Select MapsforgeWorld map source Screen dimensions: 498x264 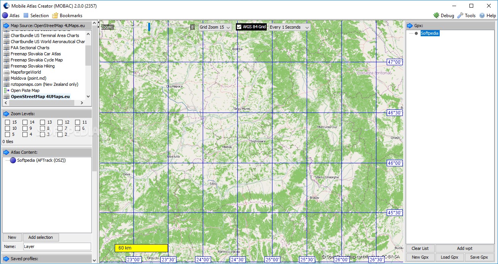tap(26, 72)
